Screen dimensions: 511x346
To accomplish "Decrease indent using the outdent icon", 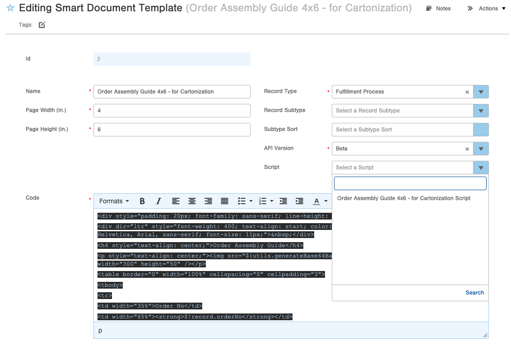I will tap(283, 201).
